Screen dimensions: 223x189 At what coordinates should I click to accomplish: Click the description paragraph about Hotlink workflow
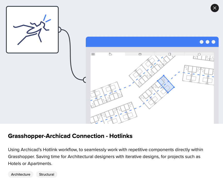(105, 157)
